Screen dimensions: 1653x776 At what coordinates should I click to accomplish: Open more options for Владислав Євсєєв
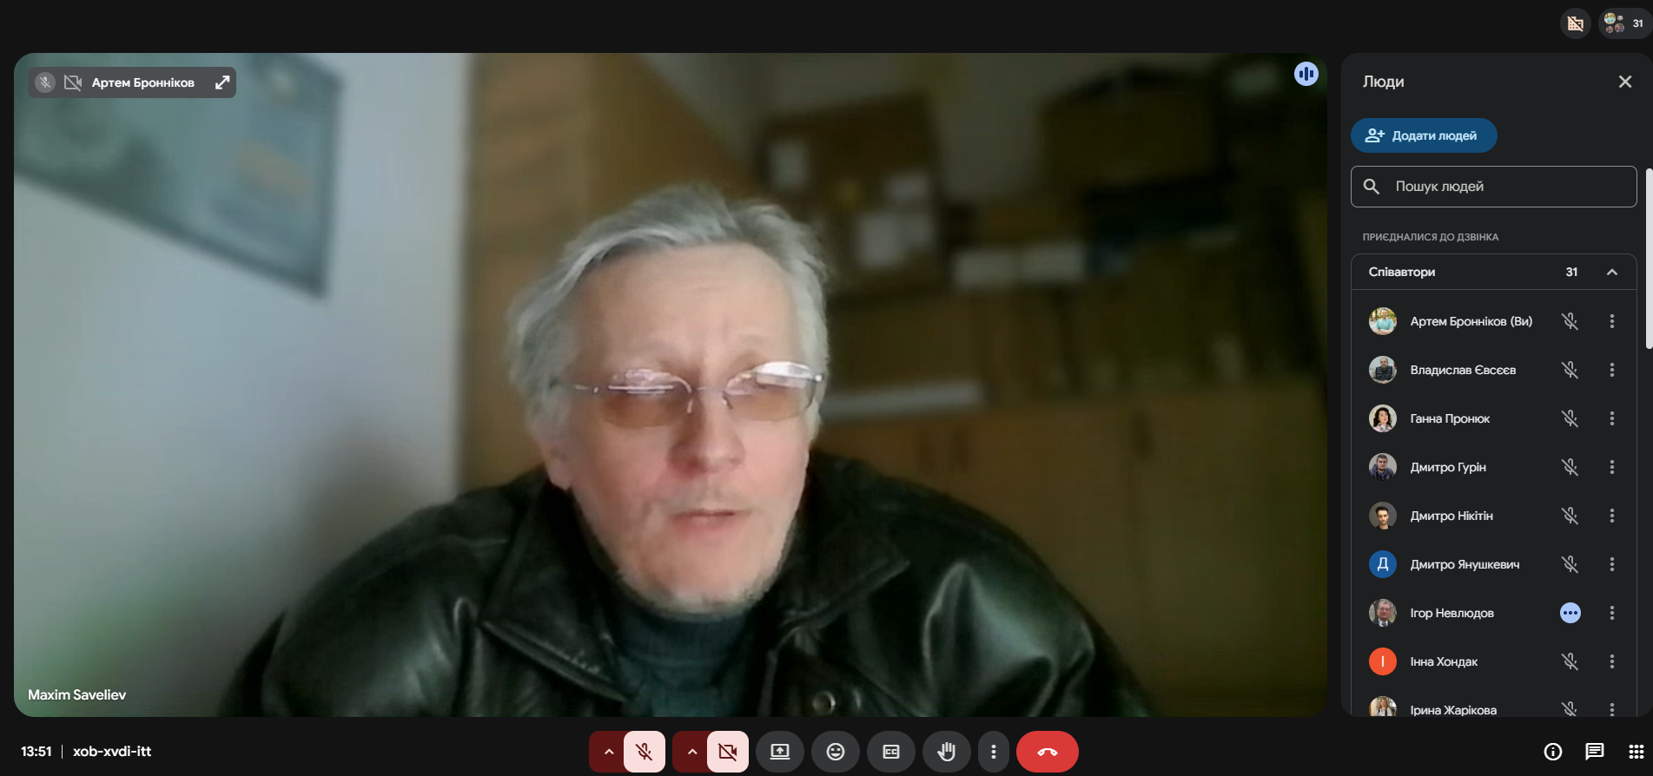tap(1611, 370)
